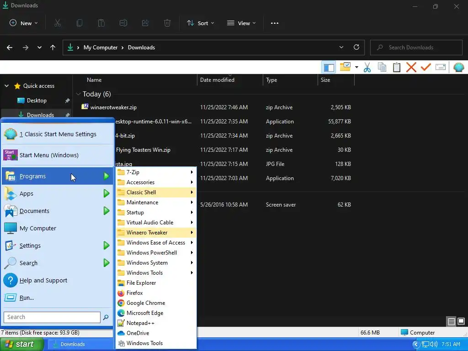Click the Downloads taskbar button
Viewport: 468px width, 351px height.
pos(80,344)
